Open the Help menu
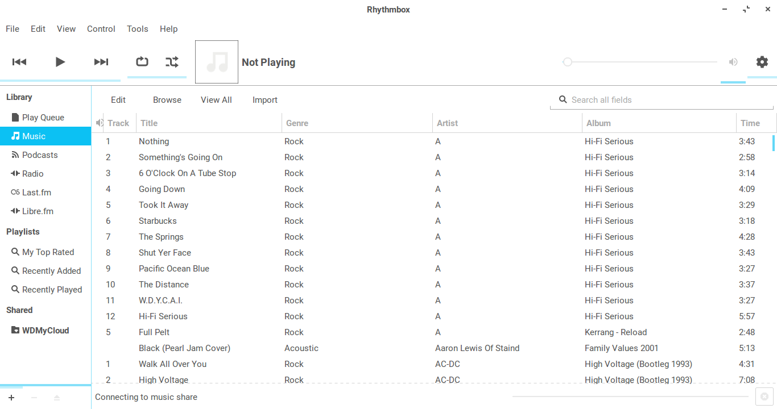 169,29
